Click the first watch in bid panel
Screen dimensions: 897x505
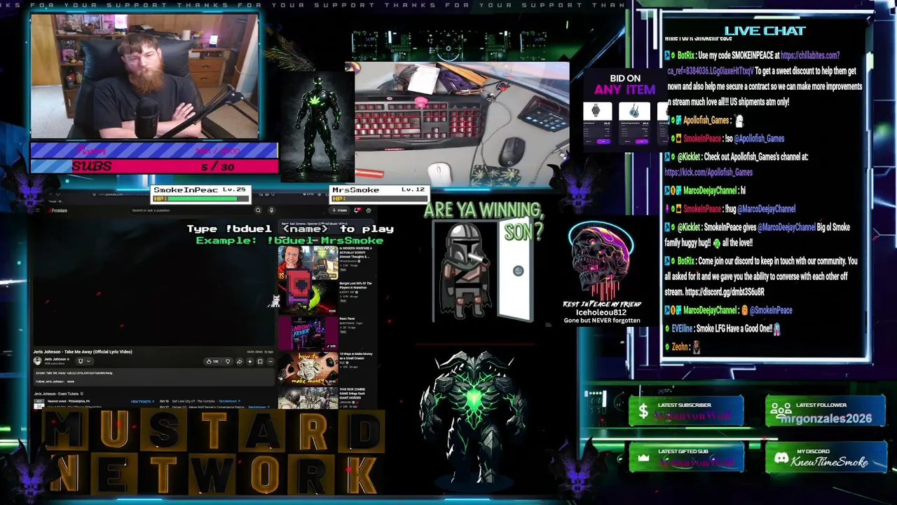[596, 112]
